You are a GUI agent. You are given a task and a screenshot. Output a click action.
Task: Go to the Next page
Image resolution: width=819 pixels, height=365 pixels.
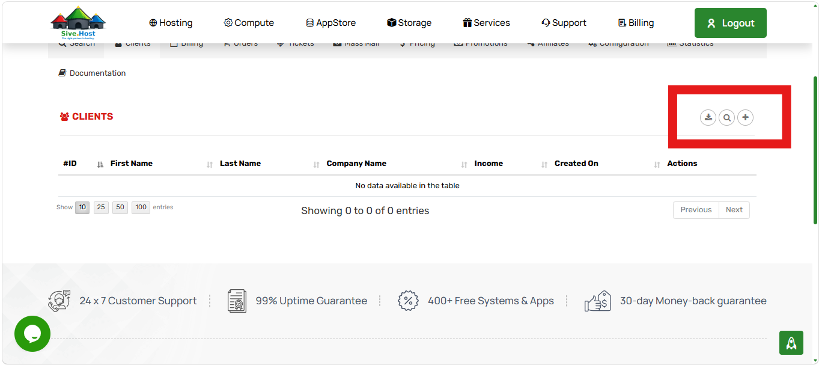[734, 210]
